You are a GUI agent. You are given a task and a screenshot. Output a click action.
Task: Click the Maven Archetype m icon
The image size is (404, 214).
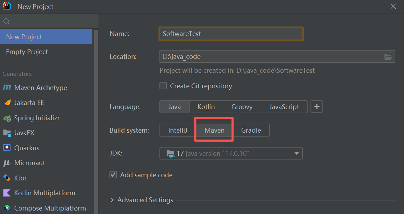7,88
